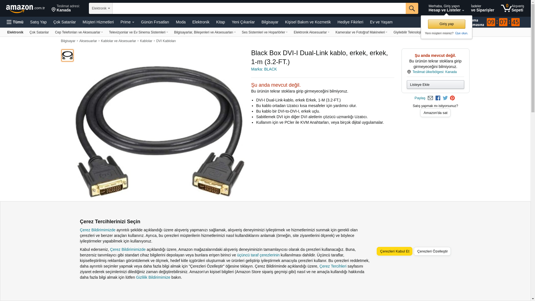Share product on Pinterest icon
This screenshot has width=535, height=301.
point(453,98)
